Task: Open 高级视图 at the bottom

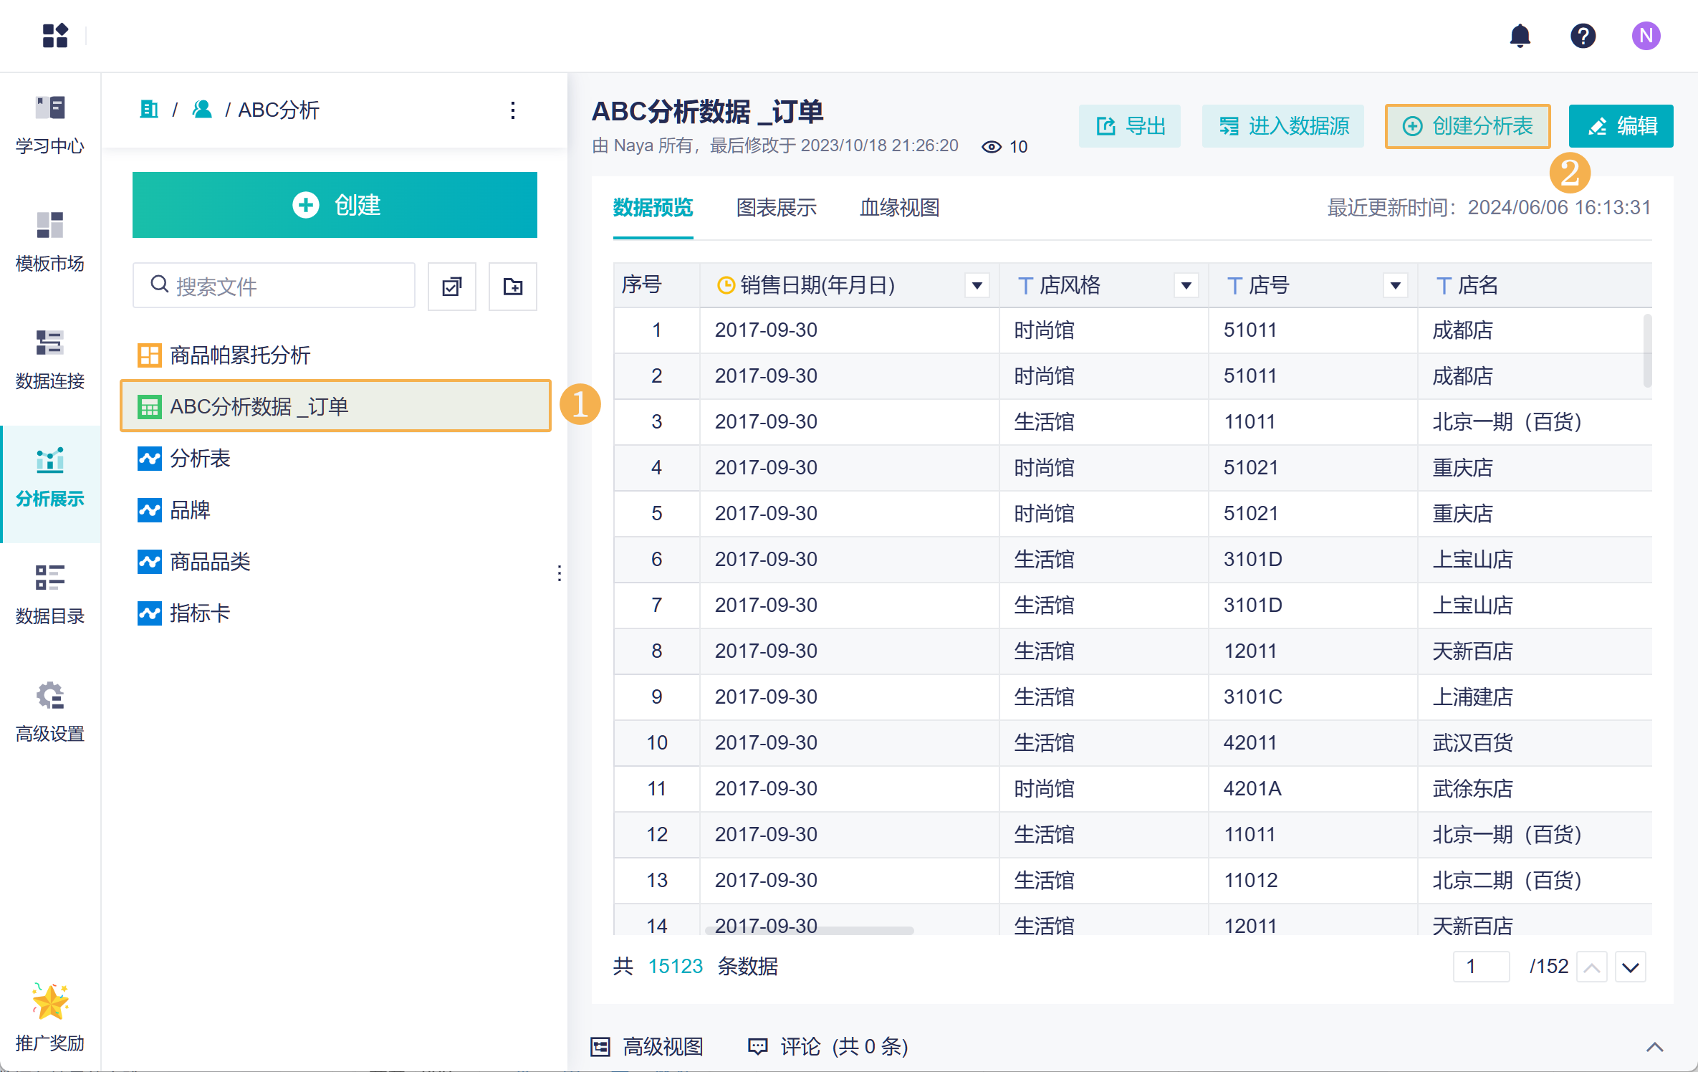Action: point(648,1047)
